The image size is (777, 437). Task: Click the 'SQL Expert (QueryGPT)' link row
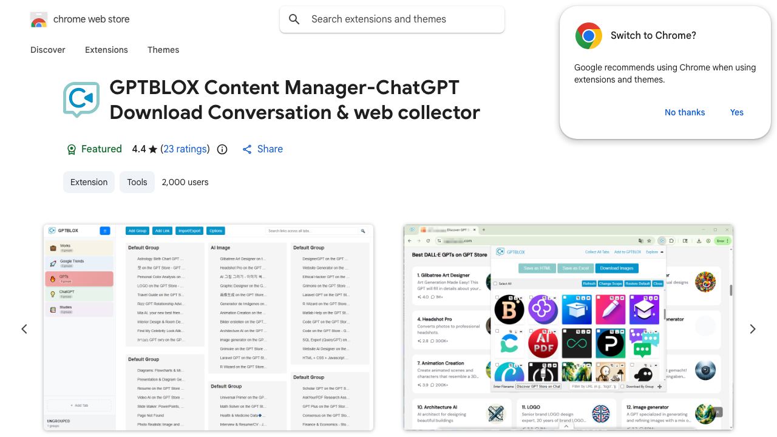[326, 340]
